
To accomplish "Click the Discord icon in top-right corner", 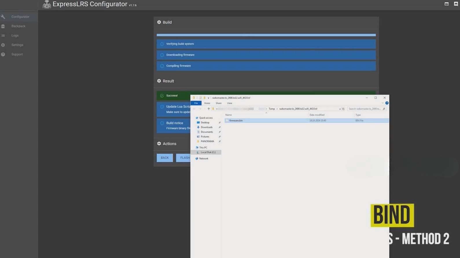I will coord(456,4).
